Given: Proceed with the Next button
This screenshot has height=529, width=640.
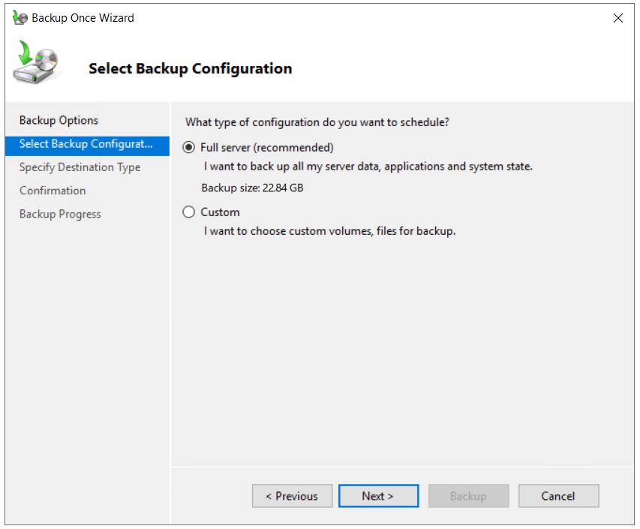Looking at the screenshot, I should tap(377, 496).
